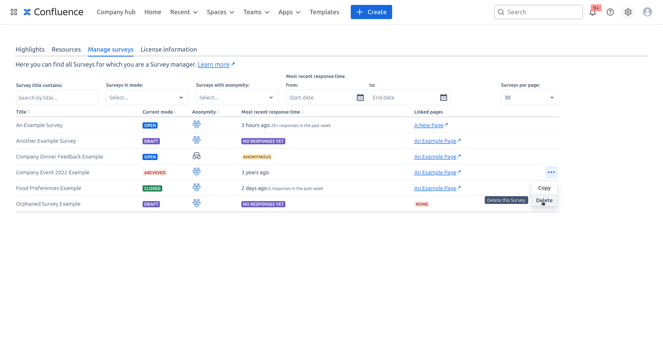Image resolution: width=663 pixels, height=349 pixels.
Task: Click the blue Create button
Action: (371, 12)
